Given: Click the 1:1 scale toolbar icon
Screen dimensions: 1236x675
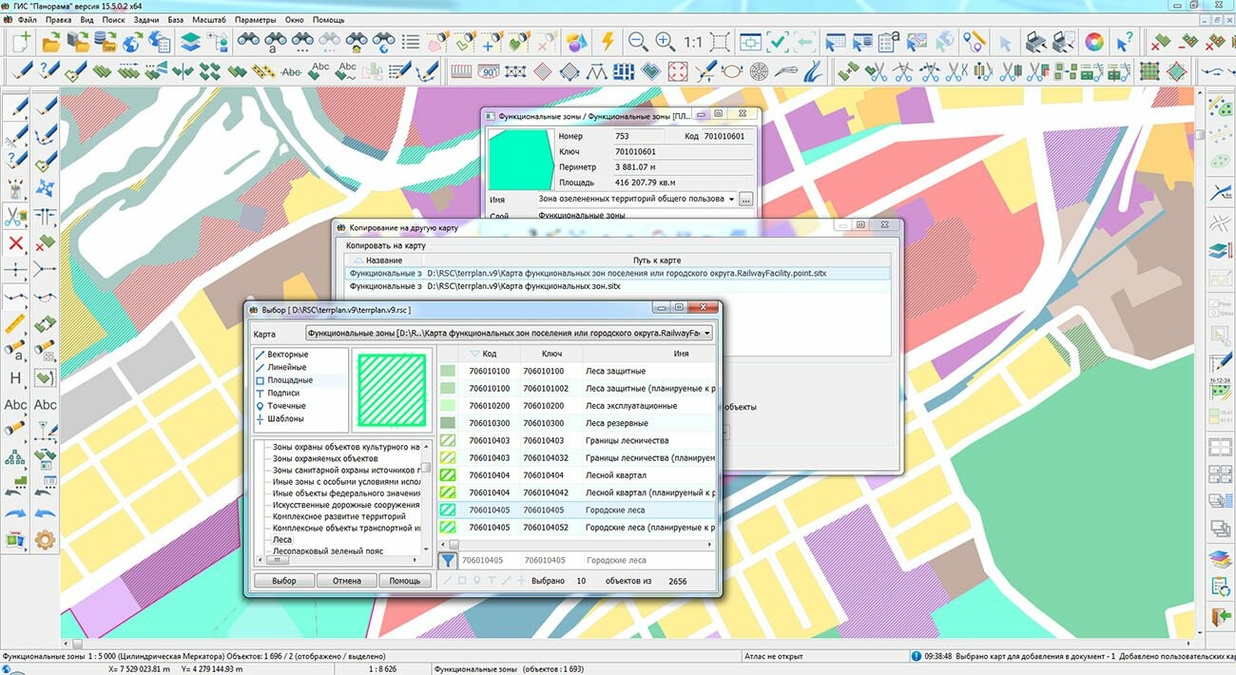Looking at the screenshot, I should (x=692, y=42).
